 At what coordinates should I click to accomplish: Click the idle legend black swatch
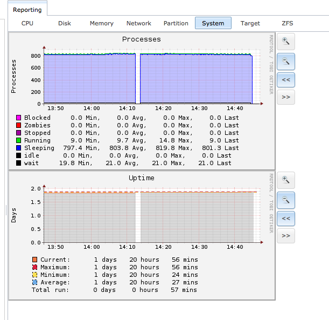click(x=18, y=155)
